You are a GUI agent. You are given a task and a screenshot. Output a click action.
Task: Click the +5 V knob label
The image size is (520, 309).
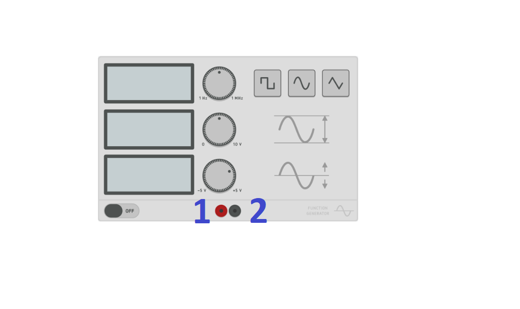click(237, 190)
